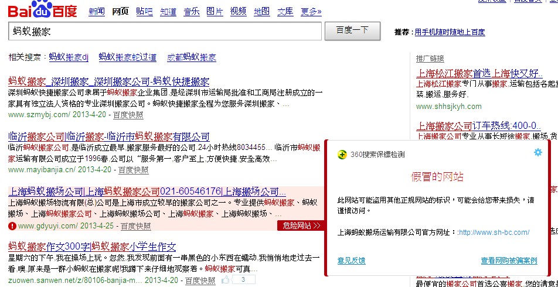Open result 蚂蚁搬家_深圳搬家 title

109,81
